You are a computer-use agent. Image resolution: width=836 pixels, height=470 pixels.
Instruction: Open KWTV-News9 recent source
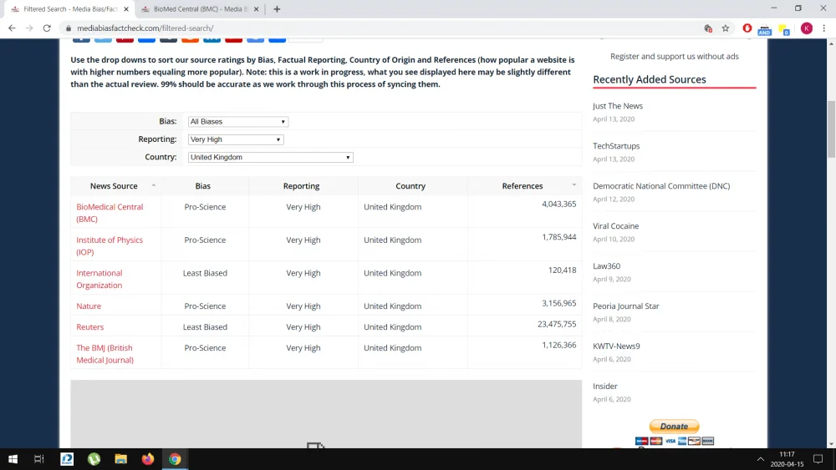click(x=616, y=346)
